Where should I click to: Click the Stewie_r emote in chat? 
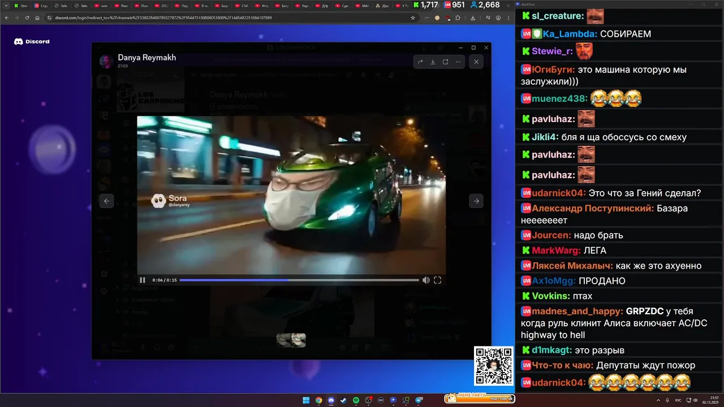point(584,51)
